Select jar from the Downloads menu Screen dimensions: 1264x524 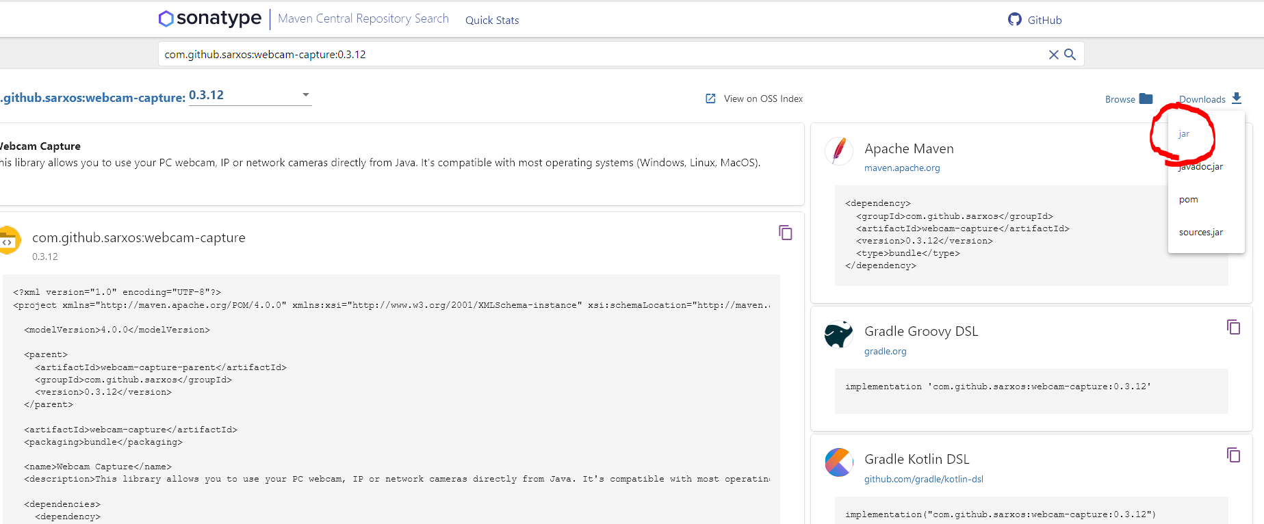[x=1184, y=134]
